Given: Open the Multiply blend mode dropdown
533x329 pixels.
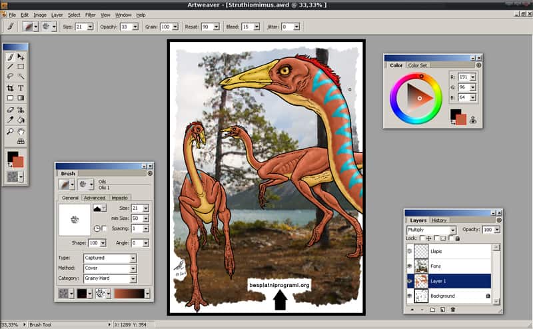Looking at the screenshot, I should tap(431, 230).
